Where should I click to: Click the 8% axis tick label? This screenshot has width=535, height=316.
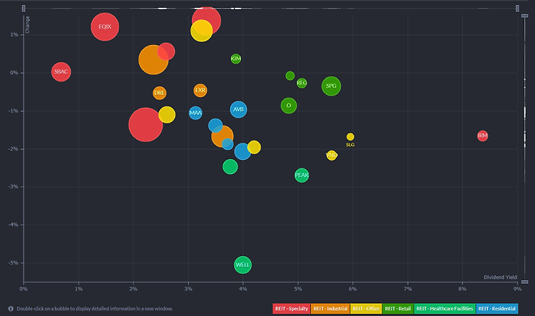(x=462, y=289)
